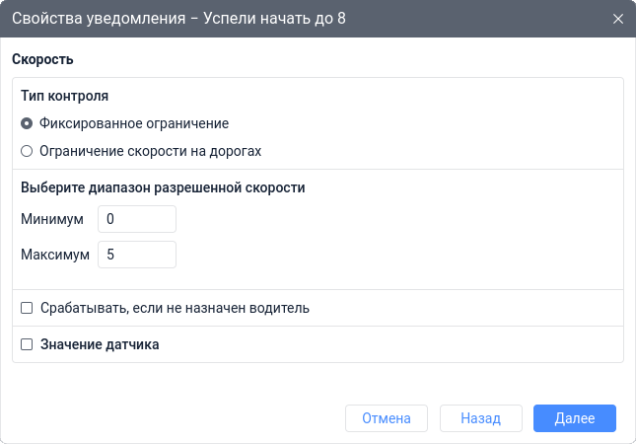Proceed by clicking the Далее button
Viewport: 636px width, 444px height.
pos(574,418)
